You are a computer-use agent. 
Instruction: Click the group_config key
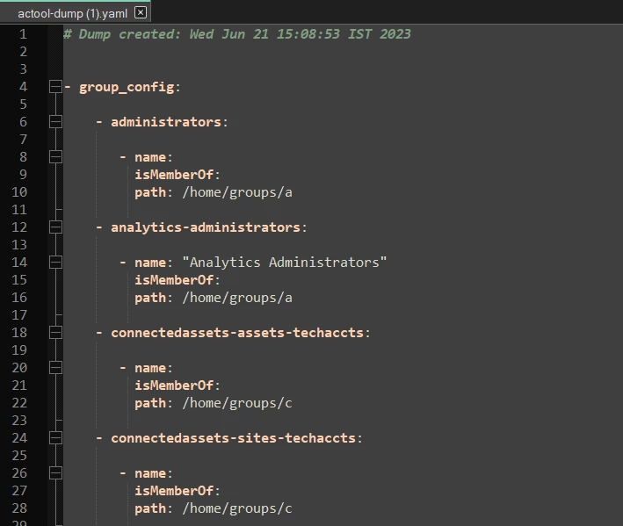pos(127,87)
